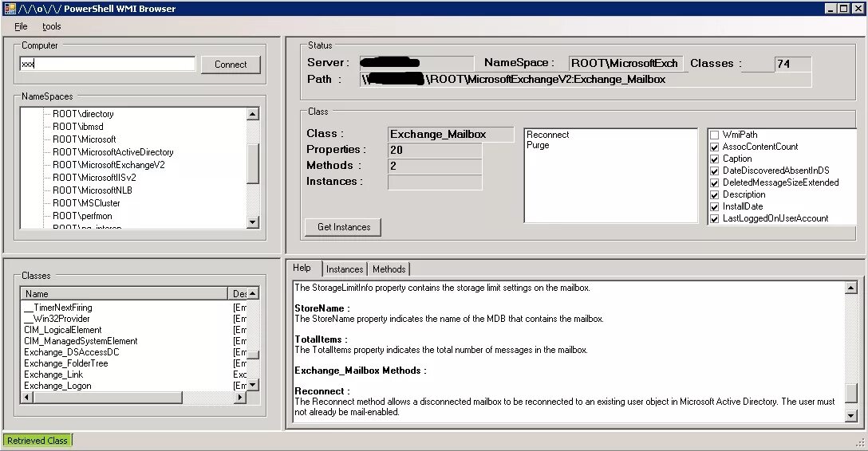Click Classes list scroll left arrow
Image resolution: width=868 pixels, height=451 pixels.
[x=26, y=398]
